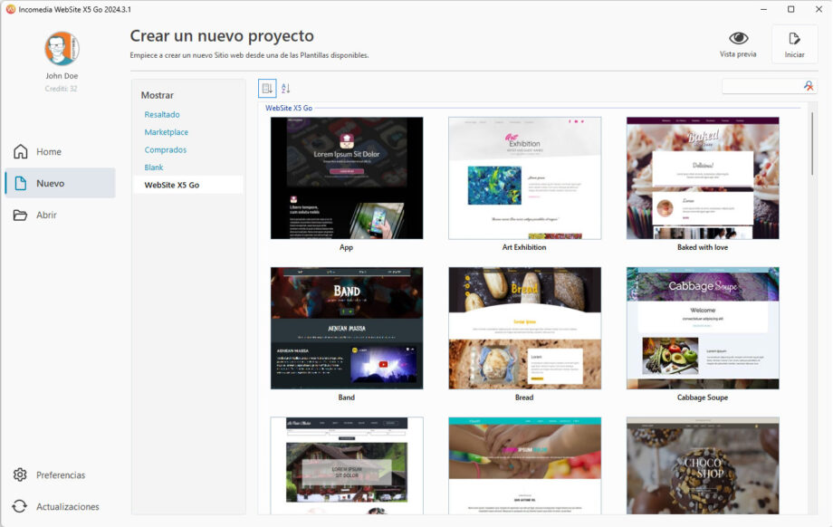Select the Baked with love template
This screenshot has height=527, width=833.
pos(703,178)
